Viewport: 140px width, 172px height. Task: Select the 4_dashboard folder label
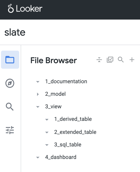(x=61, y=157)
